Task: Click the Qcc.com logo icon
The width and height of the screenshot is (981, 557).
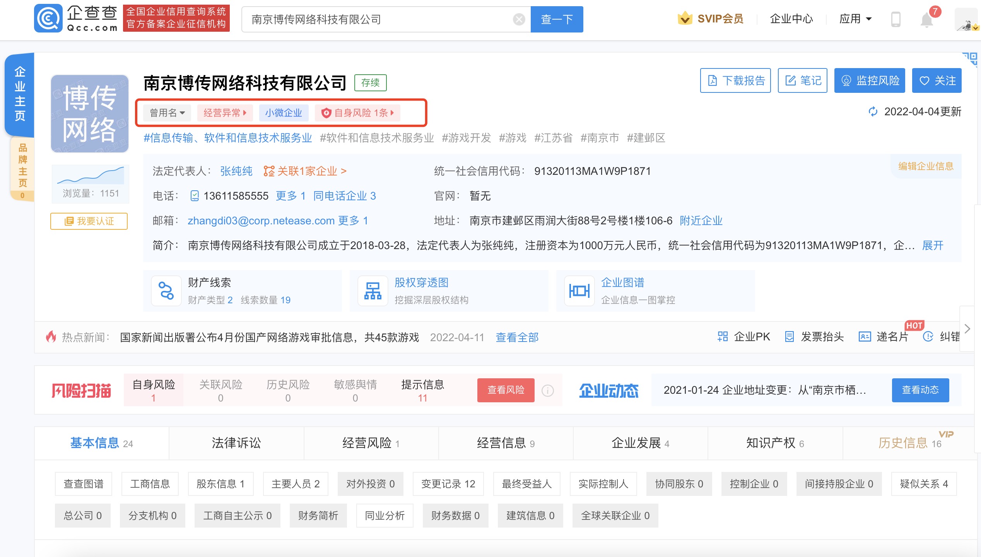Action: [x=48, y=19]
